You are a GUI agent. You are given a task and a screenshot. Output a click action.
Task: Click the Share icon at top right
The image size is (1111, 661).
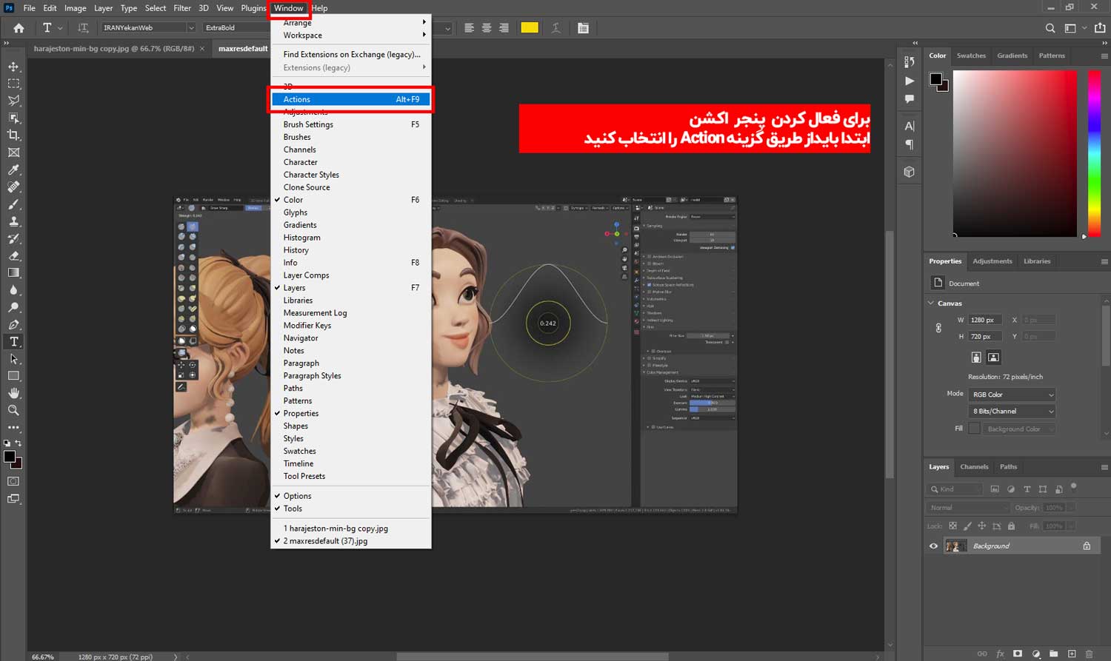(x=1100, y=28)
